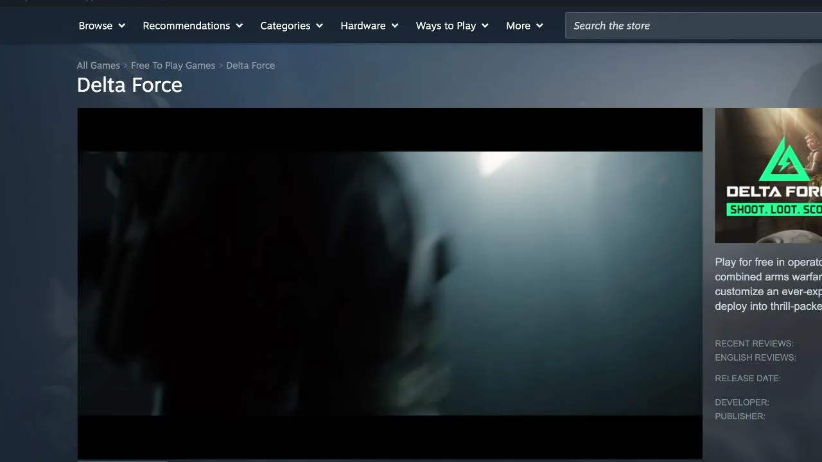Go to the All Games breadcrumb
Image resolution: width=822 pixels, height=462 pixels.
(x=98, y=65)
